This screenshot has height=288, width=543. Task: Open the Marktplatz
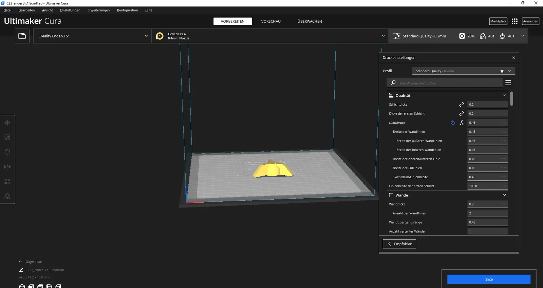point(498,21)
